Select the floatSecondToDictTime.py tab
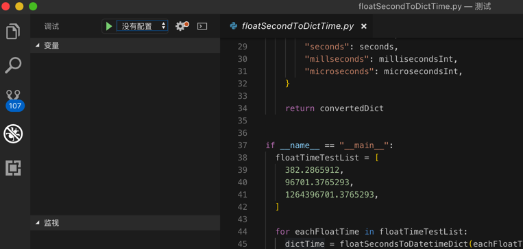This screenshot has height=249, width=523. click(x=297, y=26)
